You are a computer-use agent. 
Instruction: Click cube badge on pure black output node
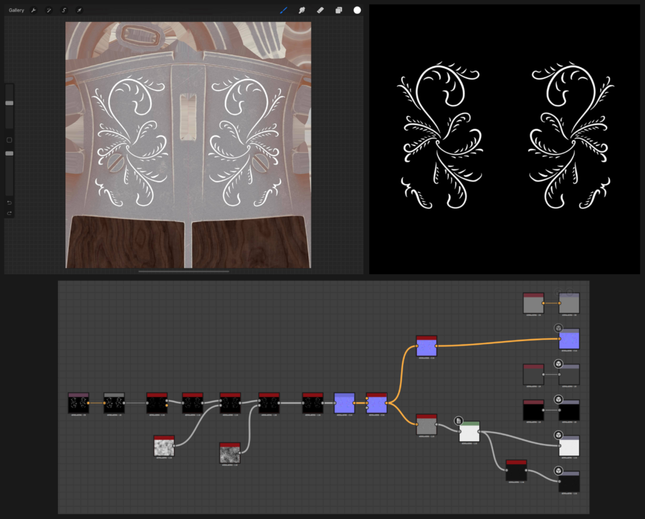tap(558, 399)
